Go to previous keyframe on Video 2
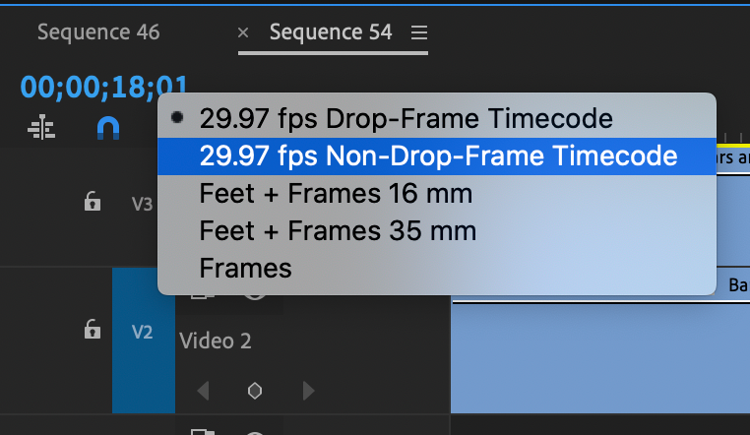 204,391
